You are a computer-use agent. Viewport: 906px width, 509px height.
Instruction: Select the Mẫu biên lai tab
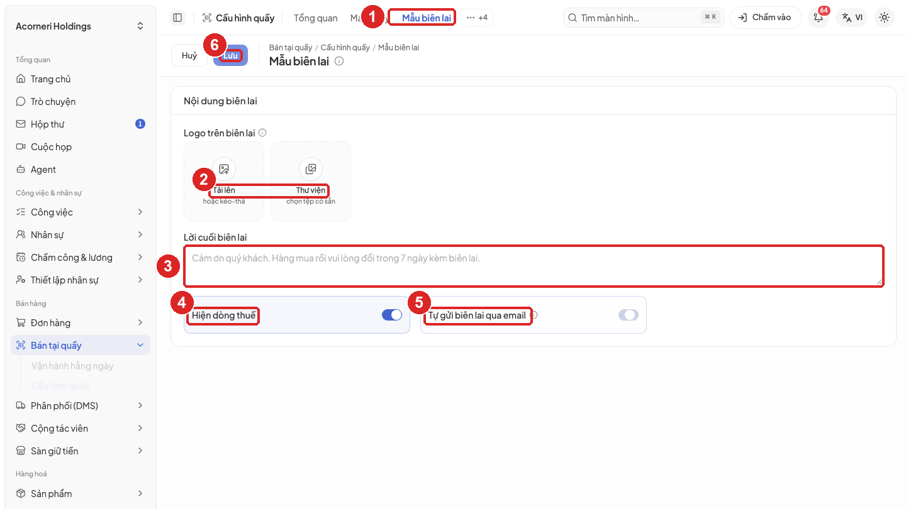point(427,18)
